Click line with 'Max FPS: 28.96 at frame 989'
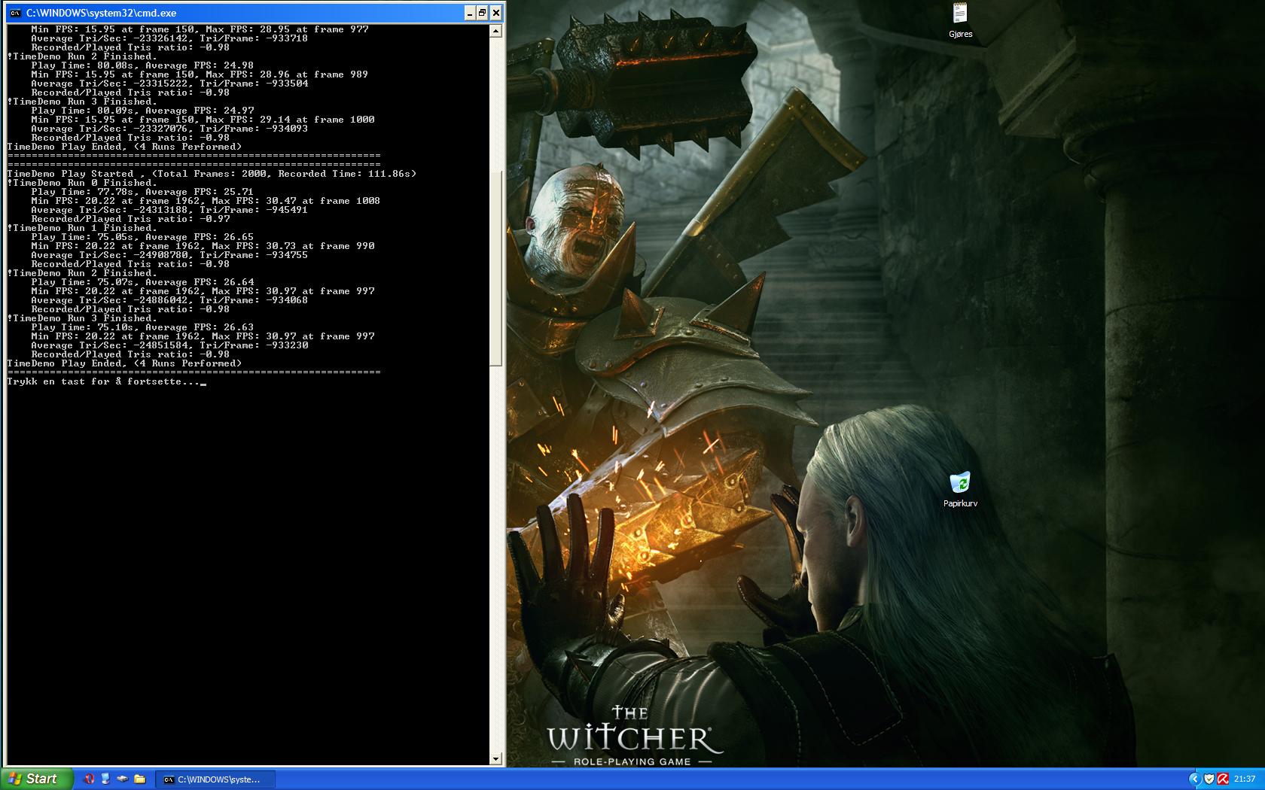This screenshot has width=1265, height=790. 200,74
